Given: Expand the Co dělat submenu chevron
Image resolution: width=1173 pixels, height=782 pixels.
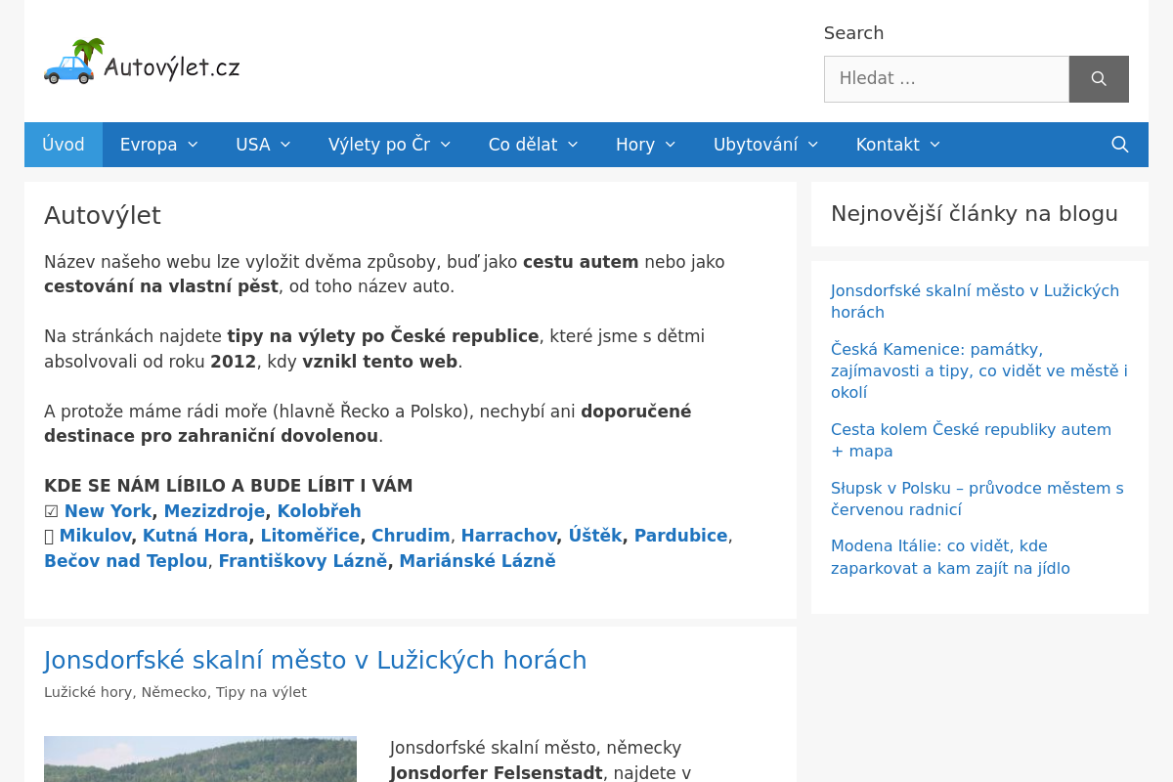Looking at the screenshot, I should coord(573,145).
